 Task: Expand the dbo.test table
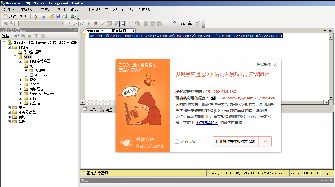26,75
